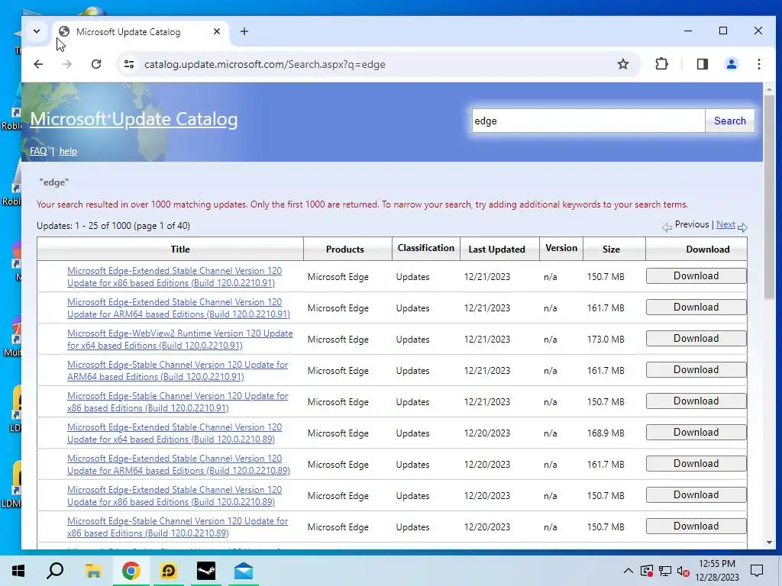This screenshot has width=782, height=586.
Task: Open Stable Channel ARM64 Build 120.0.2210.91 link
Action: pos(177,371)
